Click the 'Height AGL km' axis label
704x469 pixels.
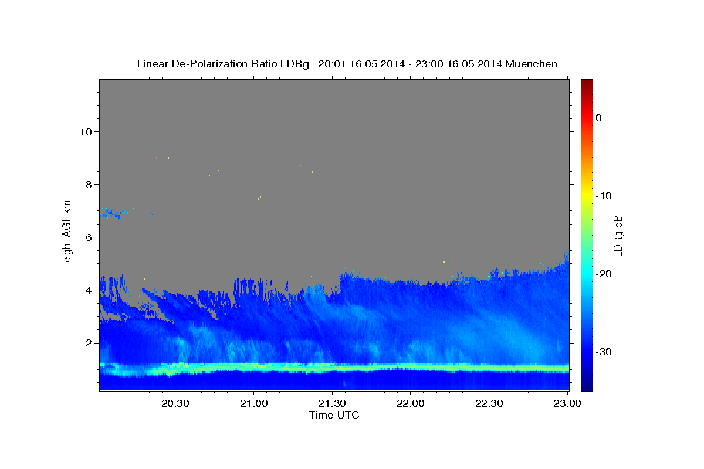pos(67,235)
